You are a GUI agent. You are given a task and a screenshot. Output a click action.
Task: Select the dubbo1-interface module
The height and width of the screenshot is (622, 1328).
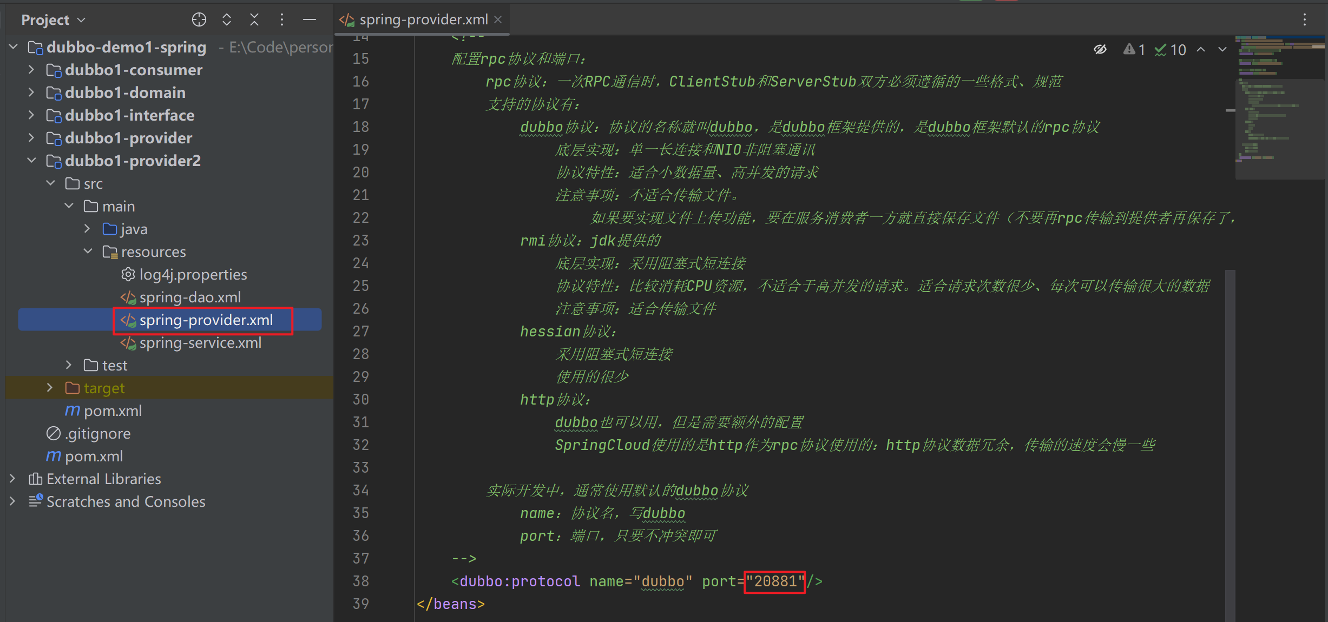(x=129, y=115)
